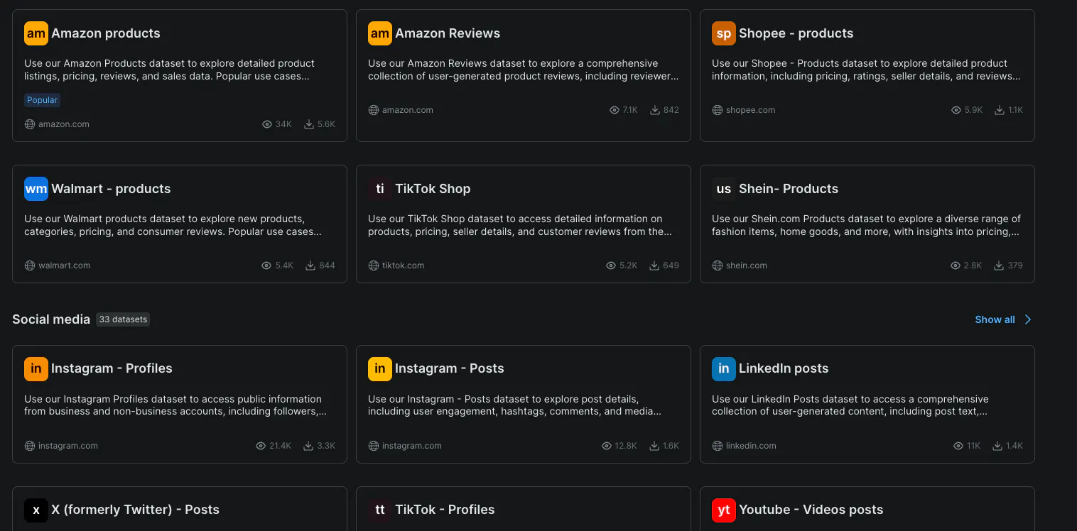
Task: Click the download icon on Shopee - products card
Action: pos(1000,110)
